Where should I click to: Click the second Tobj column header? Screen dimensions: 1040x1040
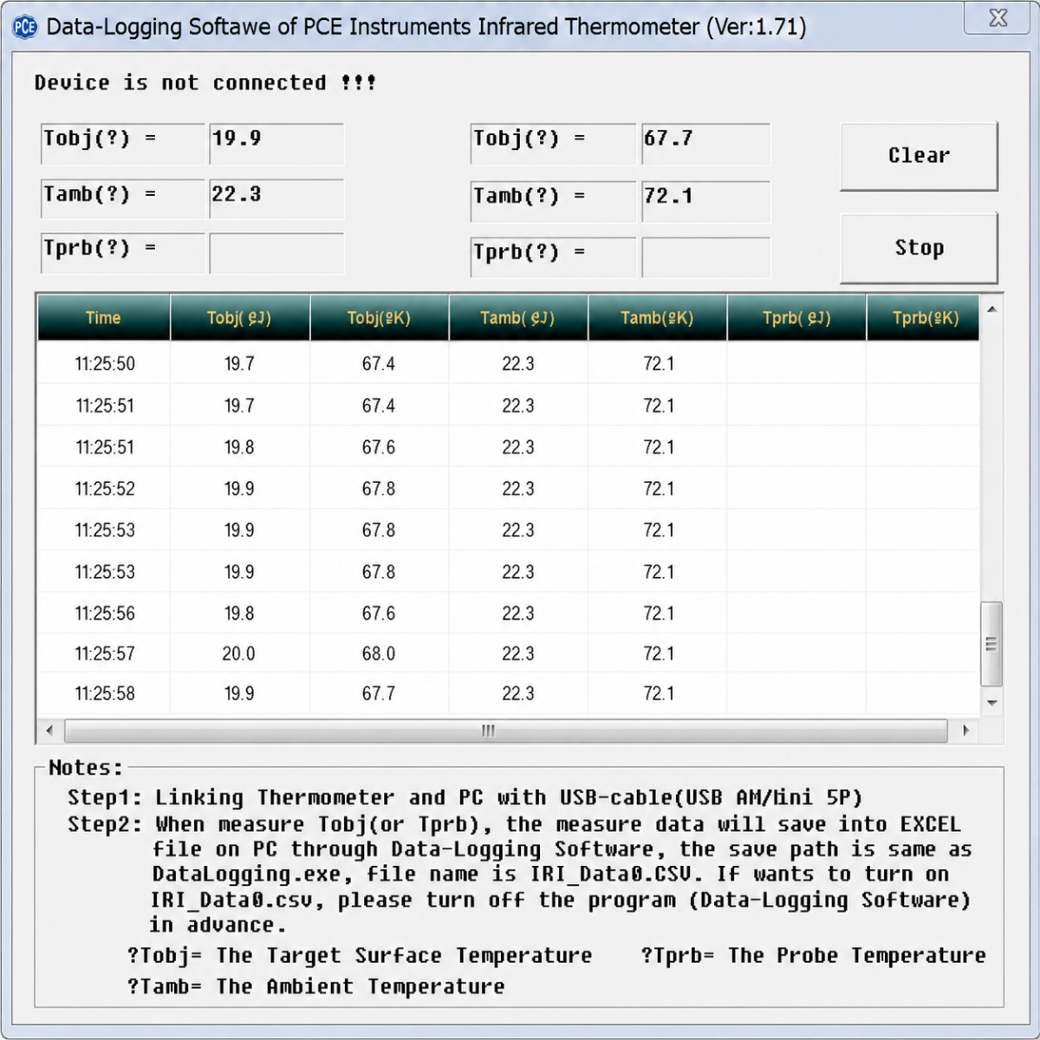click(380, 318)
